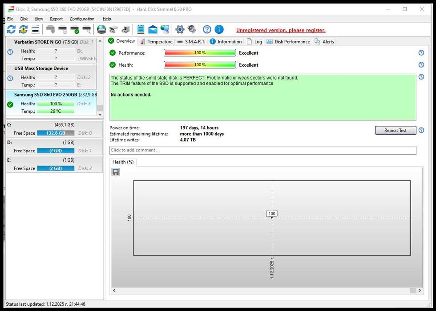Click the scroll-up arrow of the disk list

click(100, 41)
